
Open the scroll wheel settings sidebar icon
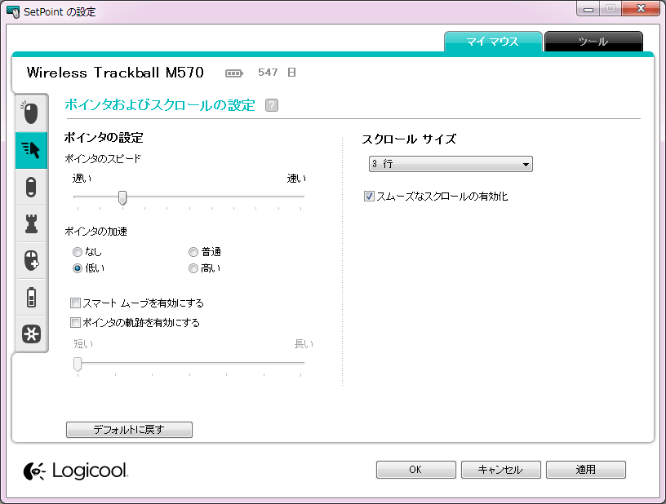coord(31,187)
